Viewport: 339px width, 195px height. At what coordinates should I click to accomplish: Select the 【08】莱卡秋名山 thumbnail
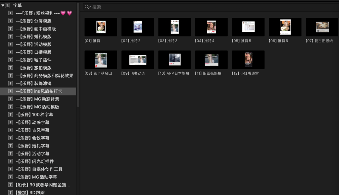pos(101,60)
